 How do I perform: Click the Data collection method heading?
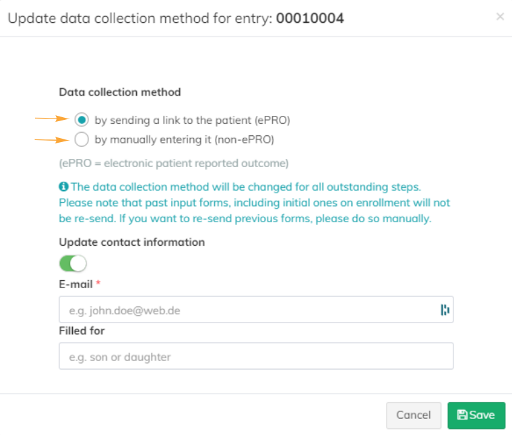120,92
